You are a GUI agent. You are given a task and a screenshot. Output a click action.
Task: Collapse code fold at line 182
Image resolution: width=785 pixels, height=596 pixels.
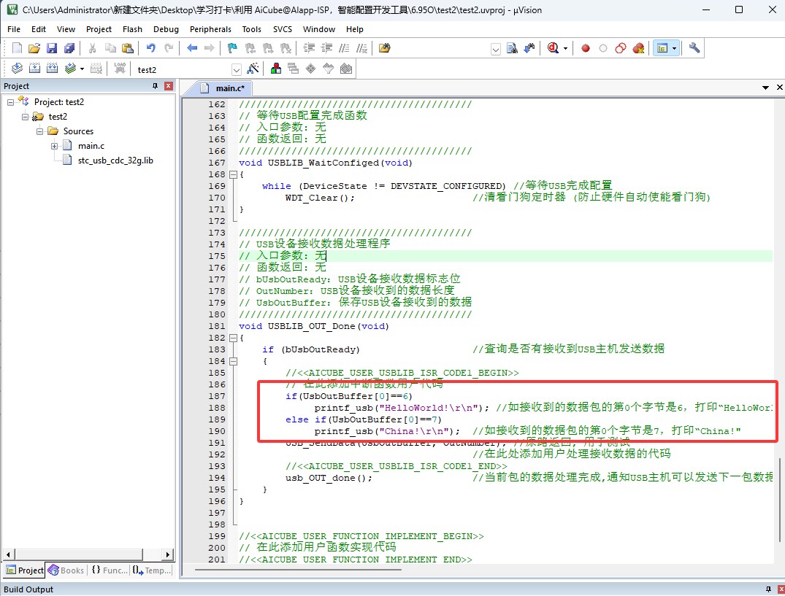click(x=233, y=338)
